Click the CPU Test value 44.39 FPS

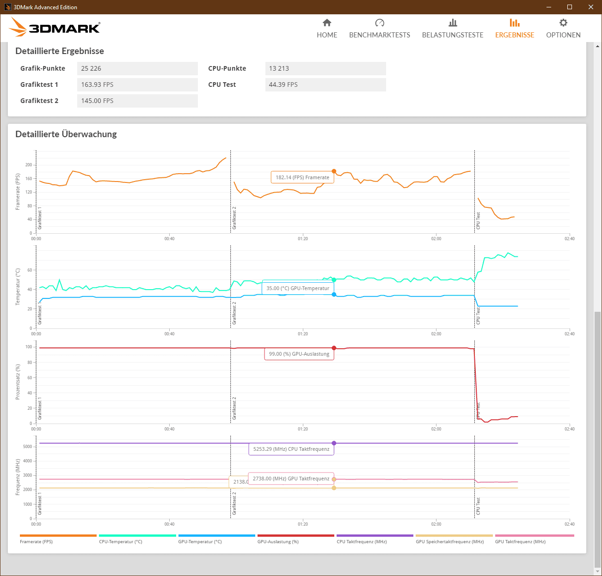click(326, 85)
